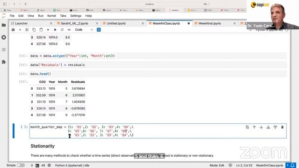Image resolution: width=299 pixels, height=168 pixels.
Task: Stop the kernel with the square icon
Action: tap(55, 30)
